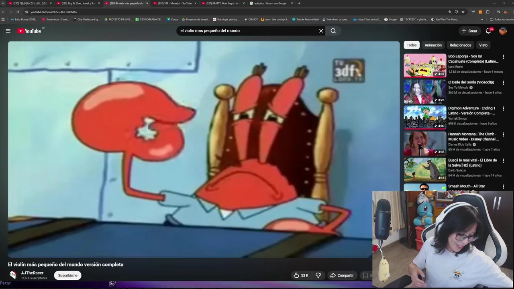Open the Batla House (2019) bookmark
514x289 pixels.
[24, 19]
